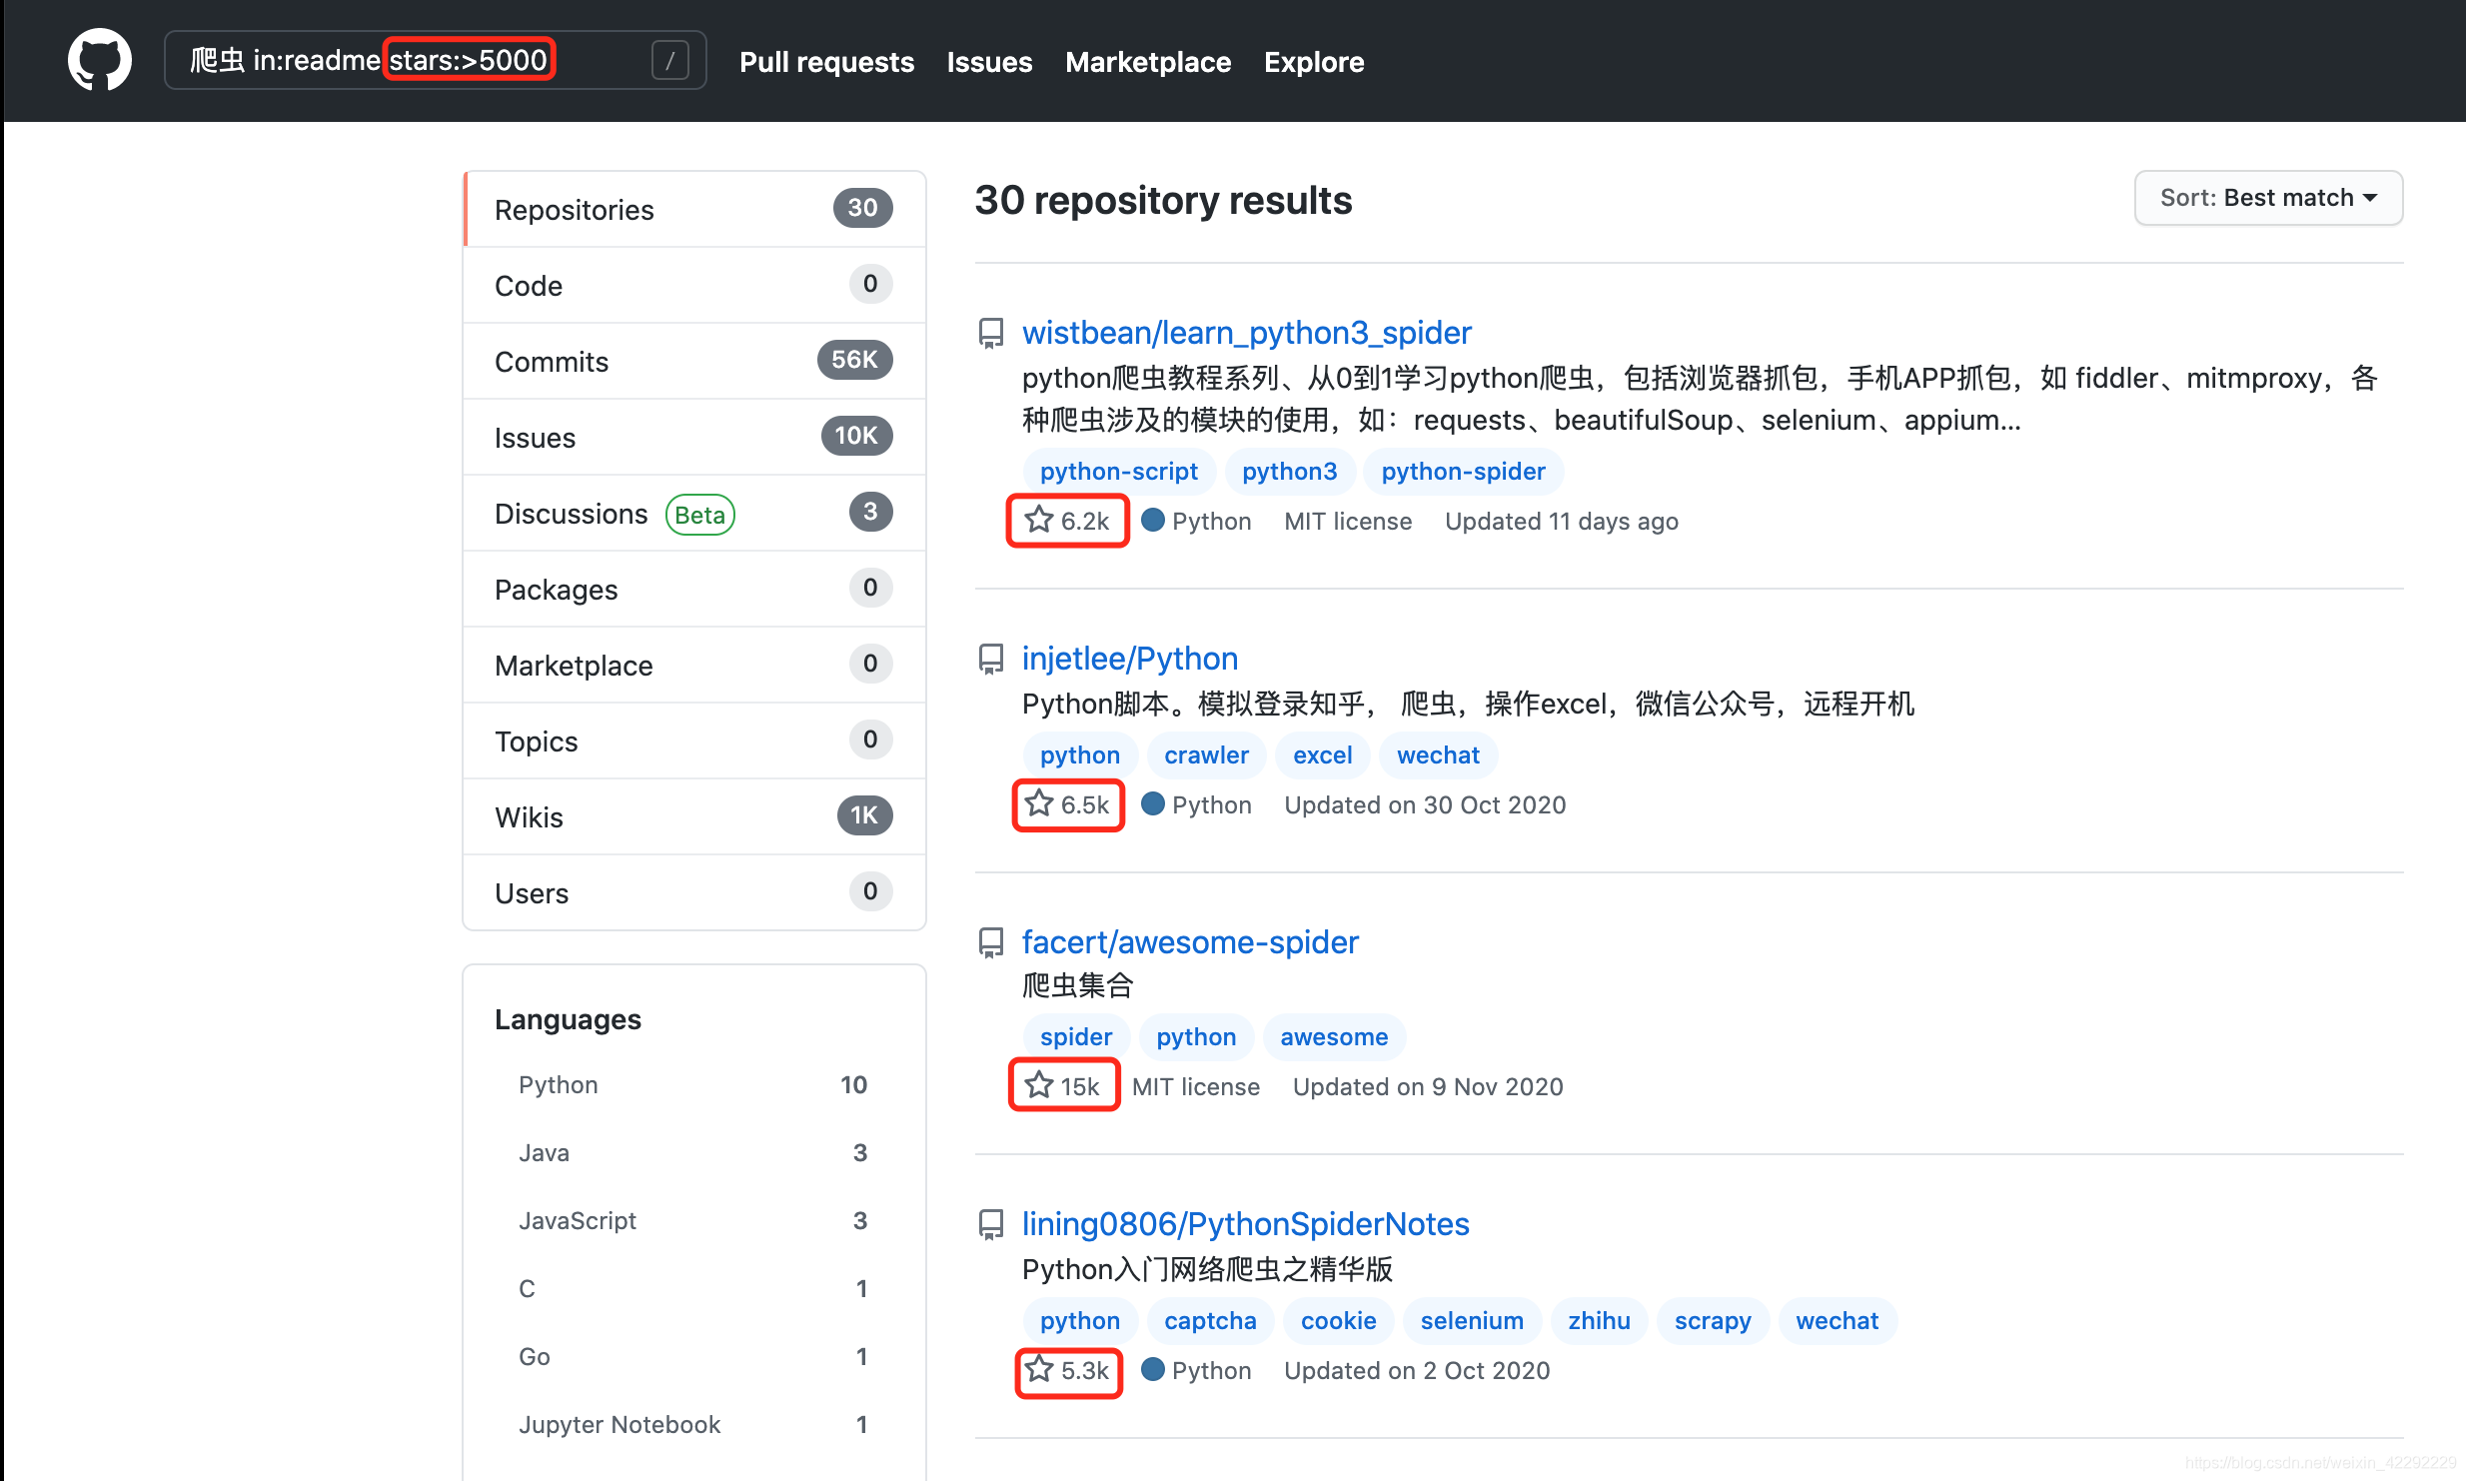The image size is (2466, 1481).
Task: Open the wistbean/learn_python3_spider repository link
Action: click(1246, 332)
